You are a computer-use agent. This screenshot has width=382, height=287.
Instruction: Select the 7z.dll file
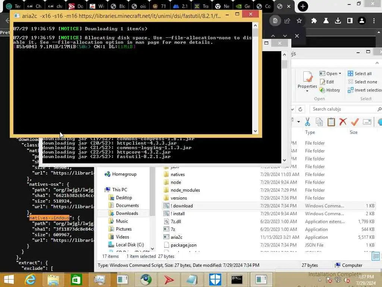click(x=176, y=221)
